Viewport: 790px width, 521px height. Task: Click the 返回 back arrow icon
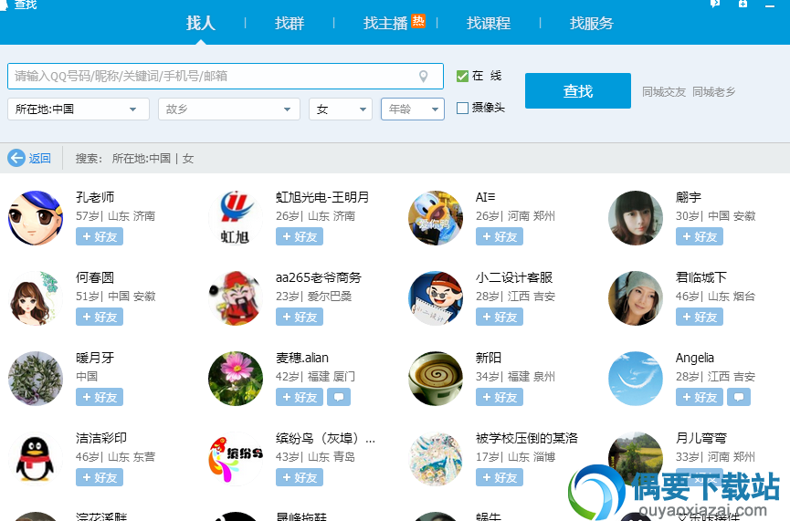(x=16, y=158)
